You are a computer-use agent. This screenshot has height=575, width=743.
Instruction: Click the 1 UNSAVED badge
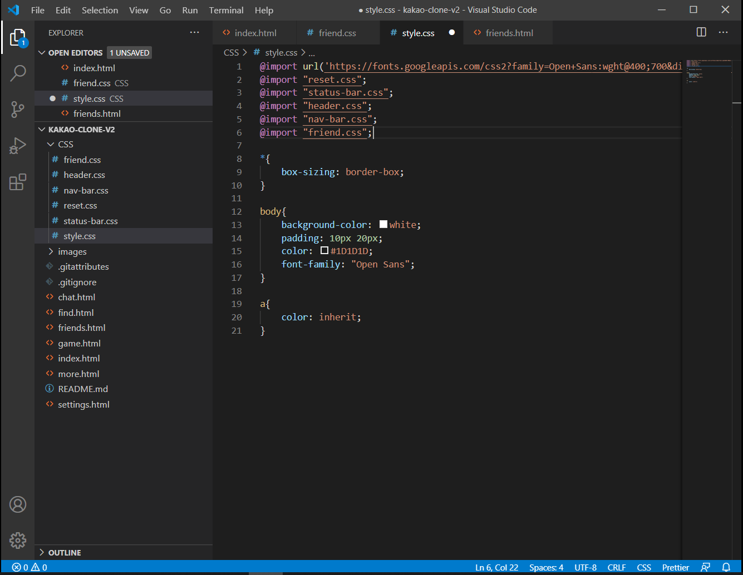click(x=130, y=52)
